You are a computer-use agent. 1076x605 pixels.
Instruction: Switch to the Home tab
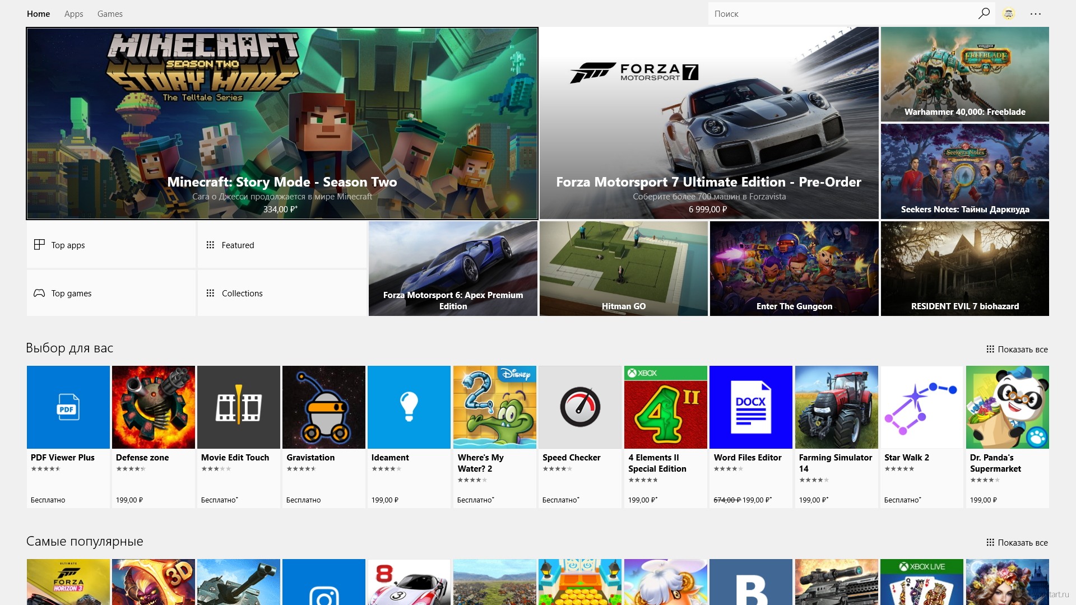coord(38,13)
